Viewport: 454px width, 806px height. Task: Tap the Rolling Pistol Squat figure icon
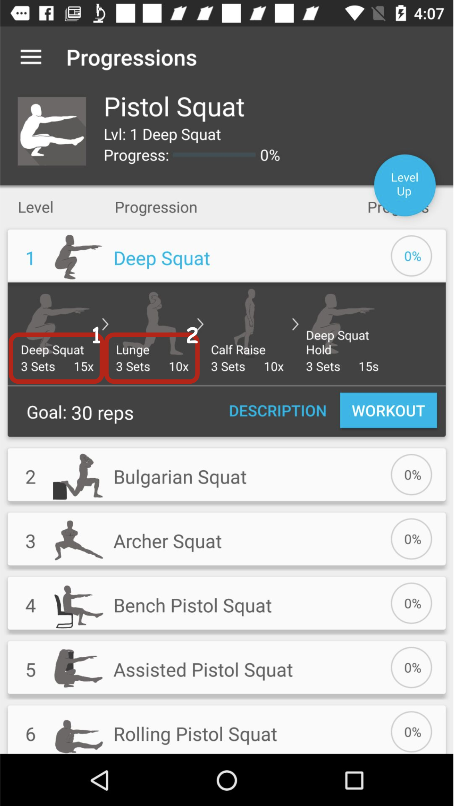pos(78,736)
